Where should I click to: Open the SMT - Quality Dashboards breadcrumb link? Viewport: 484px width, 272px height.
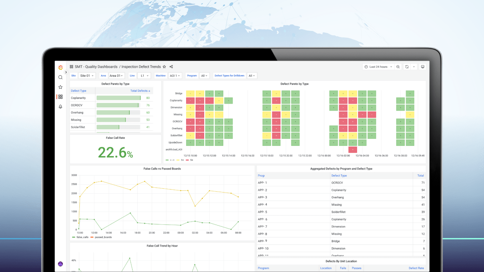[96, 67]
